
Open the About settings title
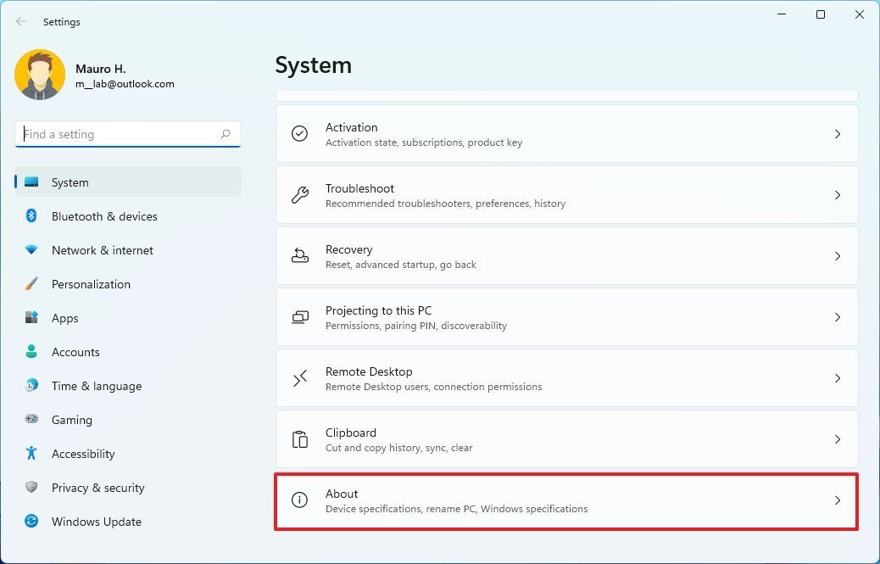click(x=341, y=494)
